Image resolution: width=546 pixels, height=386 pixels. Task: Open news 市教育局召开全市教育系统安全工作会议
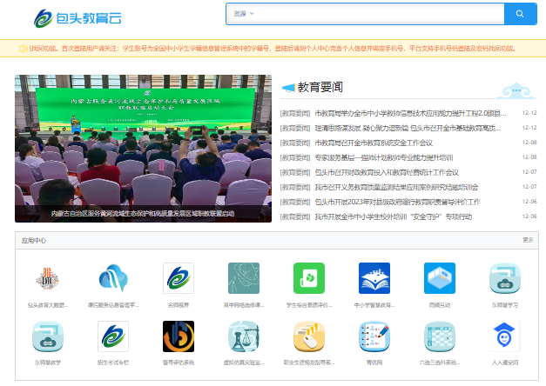click(373, 143)
